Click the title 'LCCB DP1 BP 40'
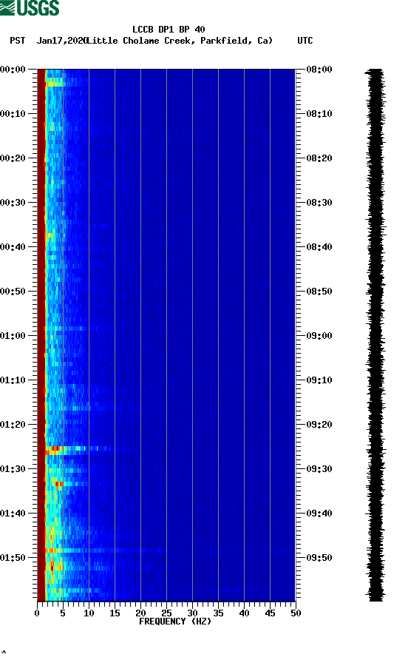 coord(169,30)
